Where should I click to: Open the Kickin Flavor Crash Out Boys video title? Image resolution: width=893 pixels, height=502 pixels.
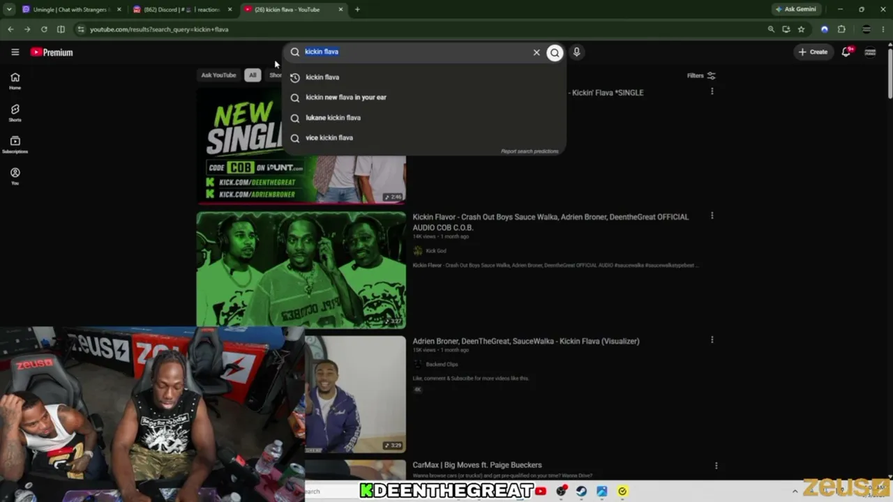click(550, 222)
